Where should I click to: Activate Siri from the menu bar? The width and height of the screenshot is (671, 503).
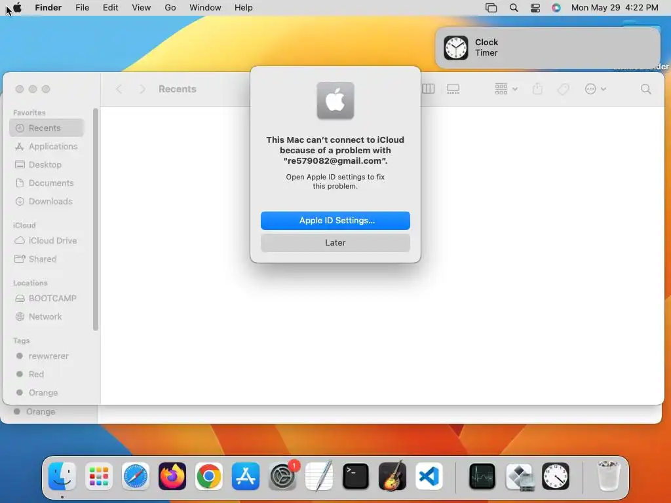(x=556, y=8)
